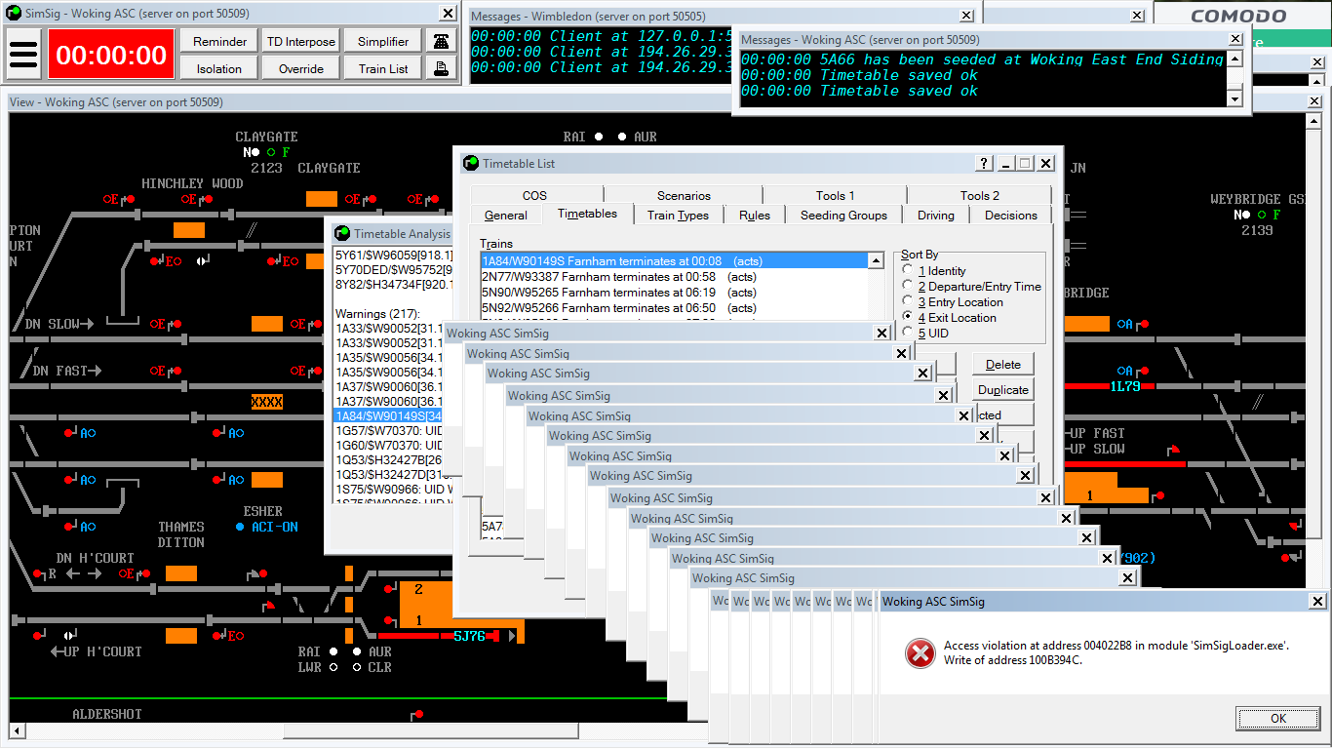Viewport: 1332px width, 749px height.
Task: Select the Exit Location sort option
Action: click(909, 318)
